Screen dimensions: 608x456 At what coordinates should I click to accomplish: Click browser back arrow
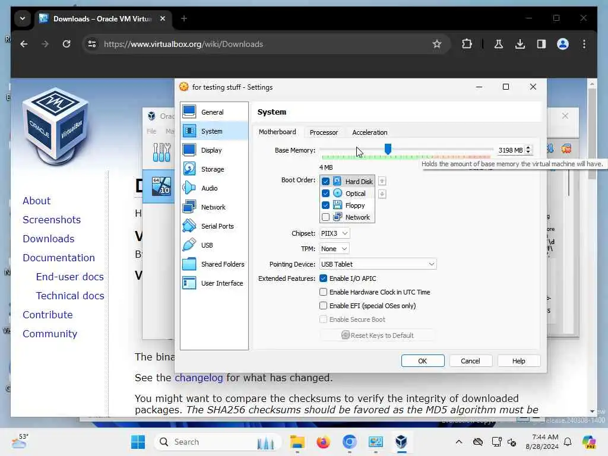click(x=24, y=44)
